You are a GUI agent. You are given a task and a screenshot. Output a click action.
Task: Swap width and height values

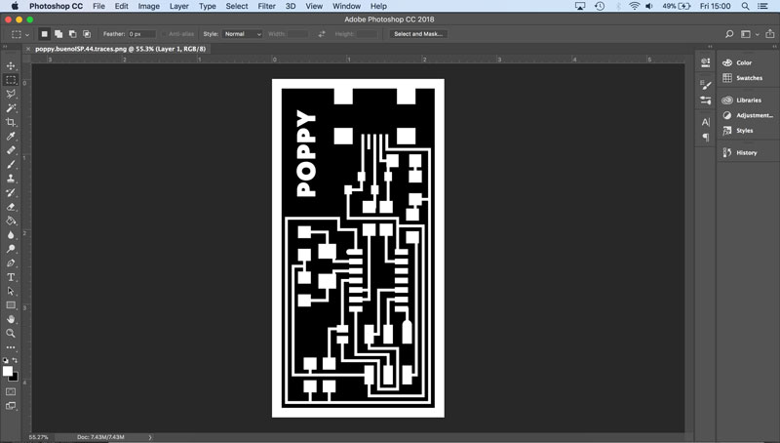click(x=322, y=34)
